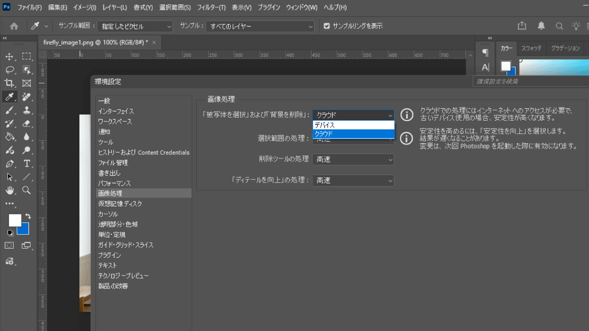Select テクノロジープレビュー in preferences list
This screenshot has height=331, width=589.
123,276
